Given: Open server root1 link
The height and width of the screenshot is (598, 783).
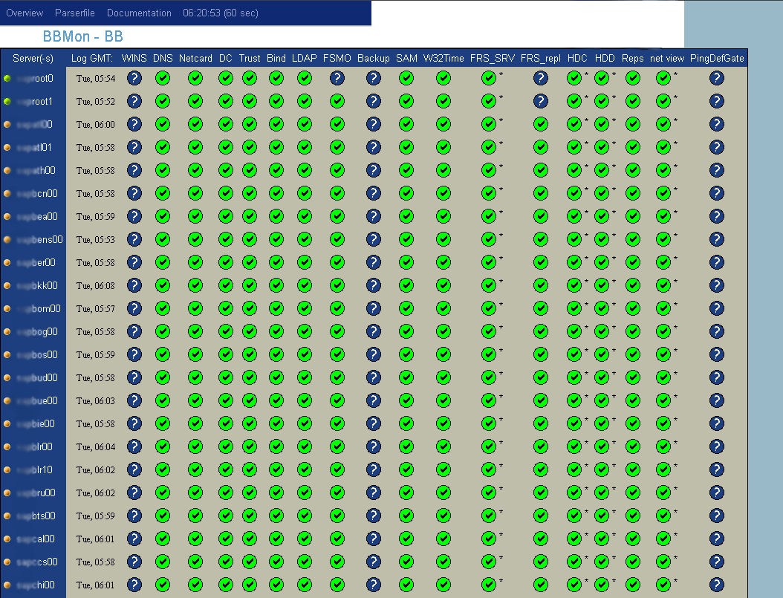Looking at the screenshot, I should coord(34,101).
